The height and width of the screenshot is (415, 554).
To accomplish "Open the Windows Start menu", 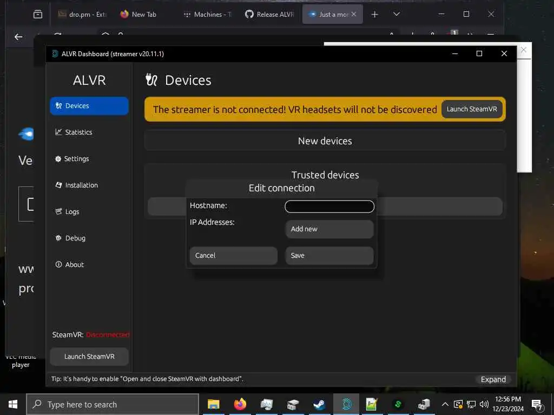I will coord(13,404).
